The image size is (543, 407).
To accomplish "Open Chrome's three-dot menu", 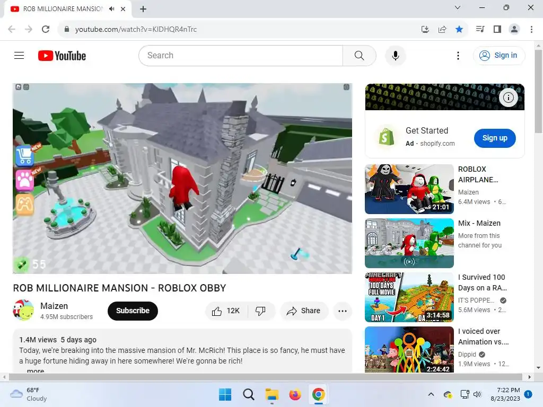I will 531,29.
